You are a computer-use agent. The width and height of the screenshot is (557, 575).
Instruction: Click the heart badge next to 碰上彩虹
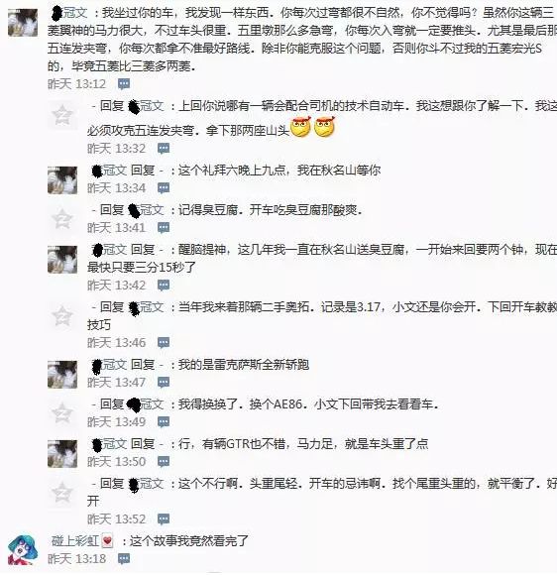coord(107,540)
